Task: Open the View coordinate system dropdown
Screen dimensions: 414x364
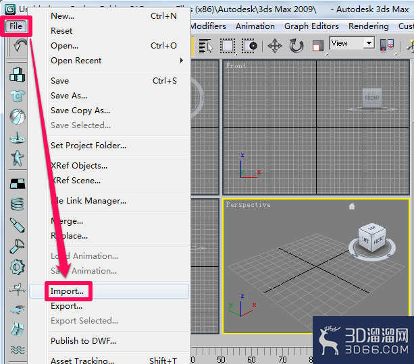Action: (352, 43)
